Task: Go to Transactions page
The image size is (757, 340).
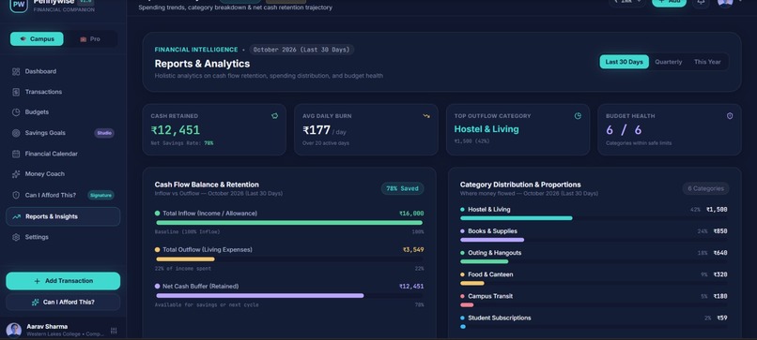Action: pos(63,92)
